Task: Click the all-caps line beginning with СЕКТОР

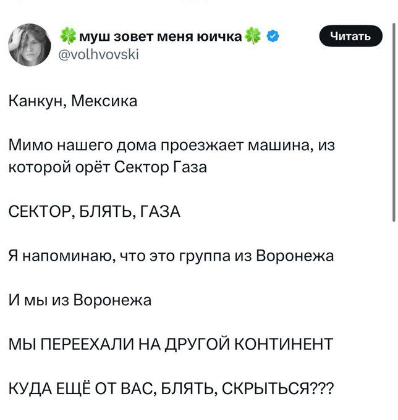Action: (x=95, y=213)
